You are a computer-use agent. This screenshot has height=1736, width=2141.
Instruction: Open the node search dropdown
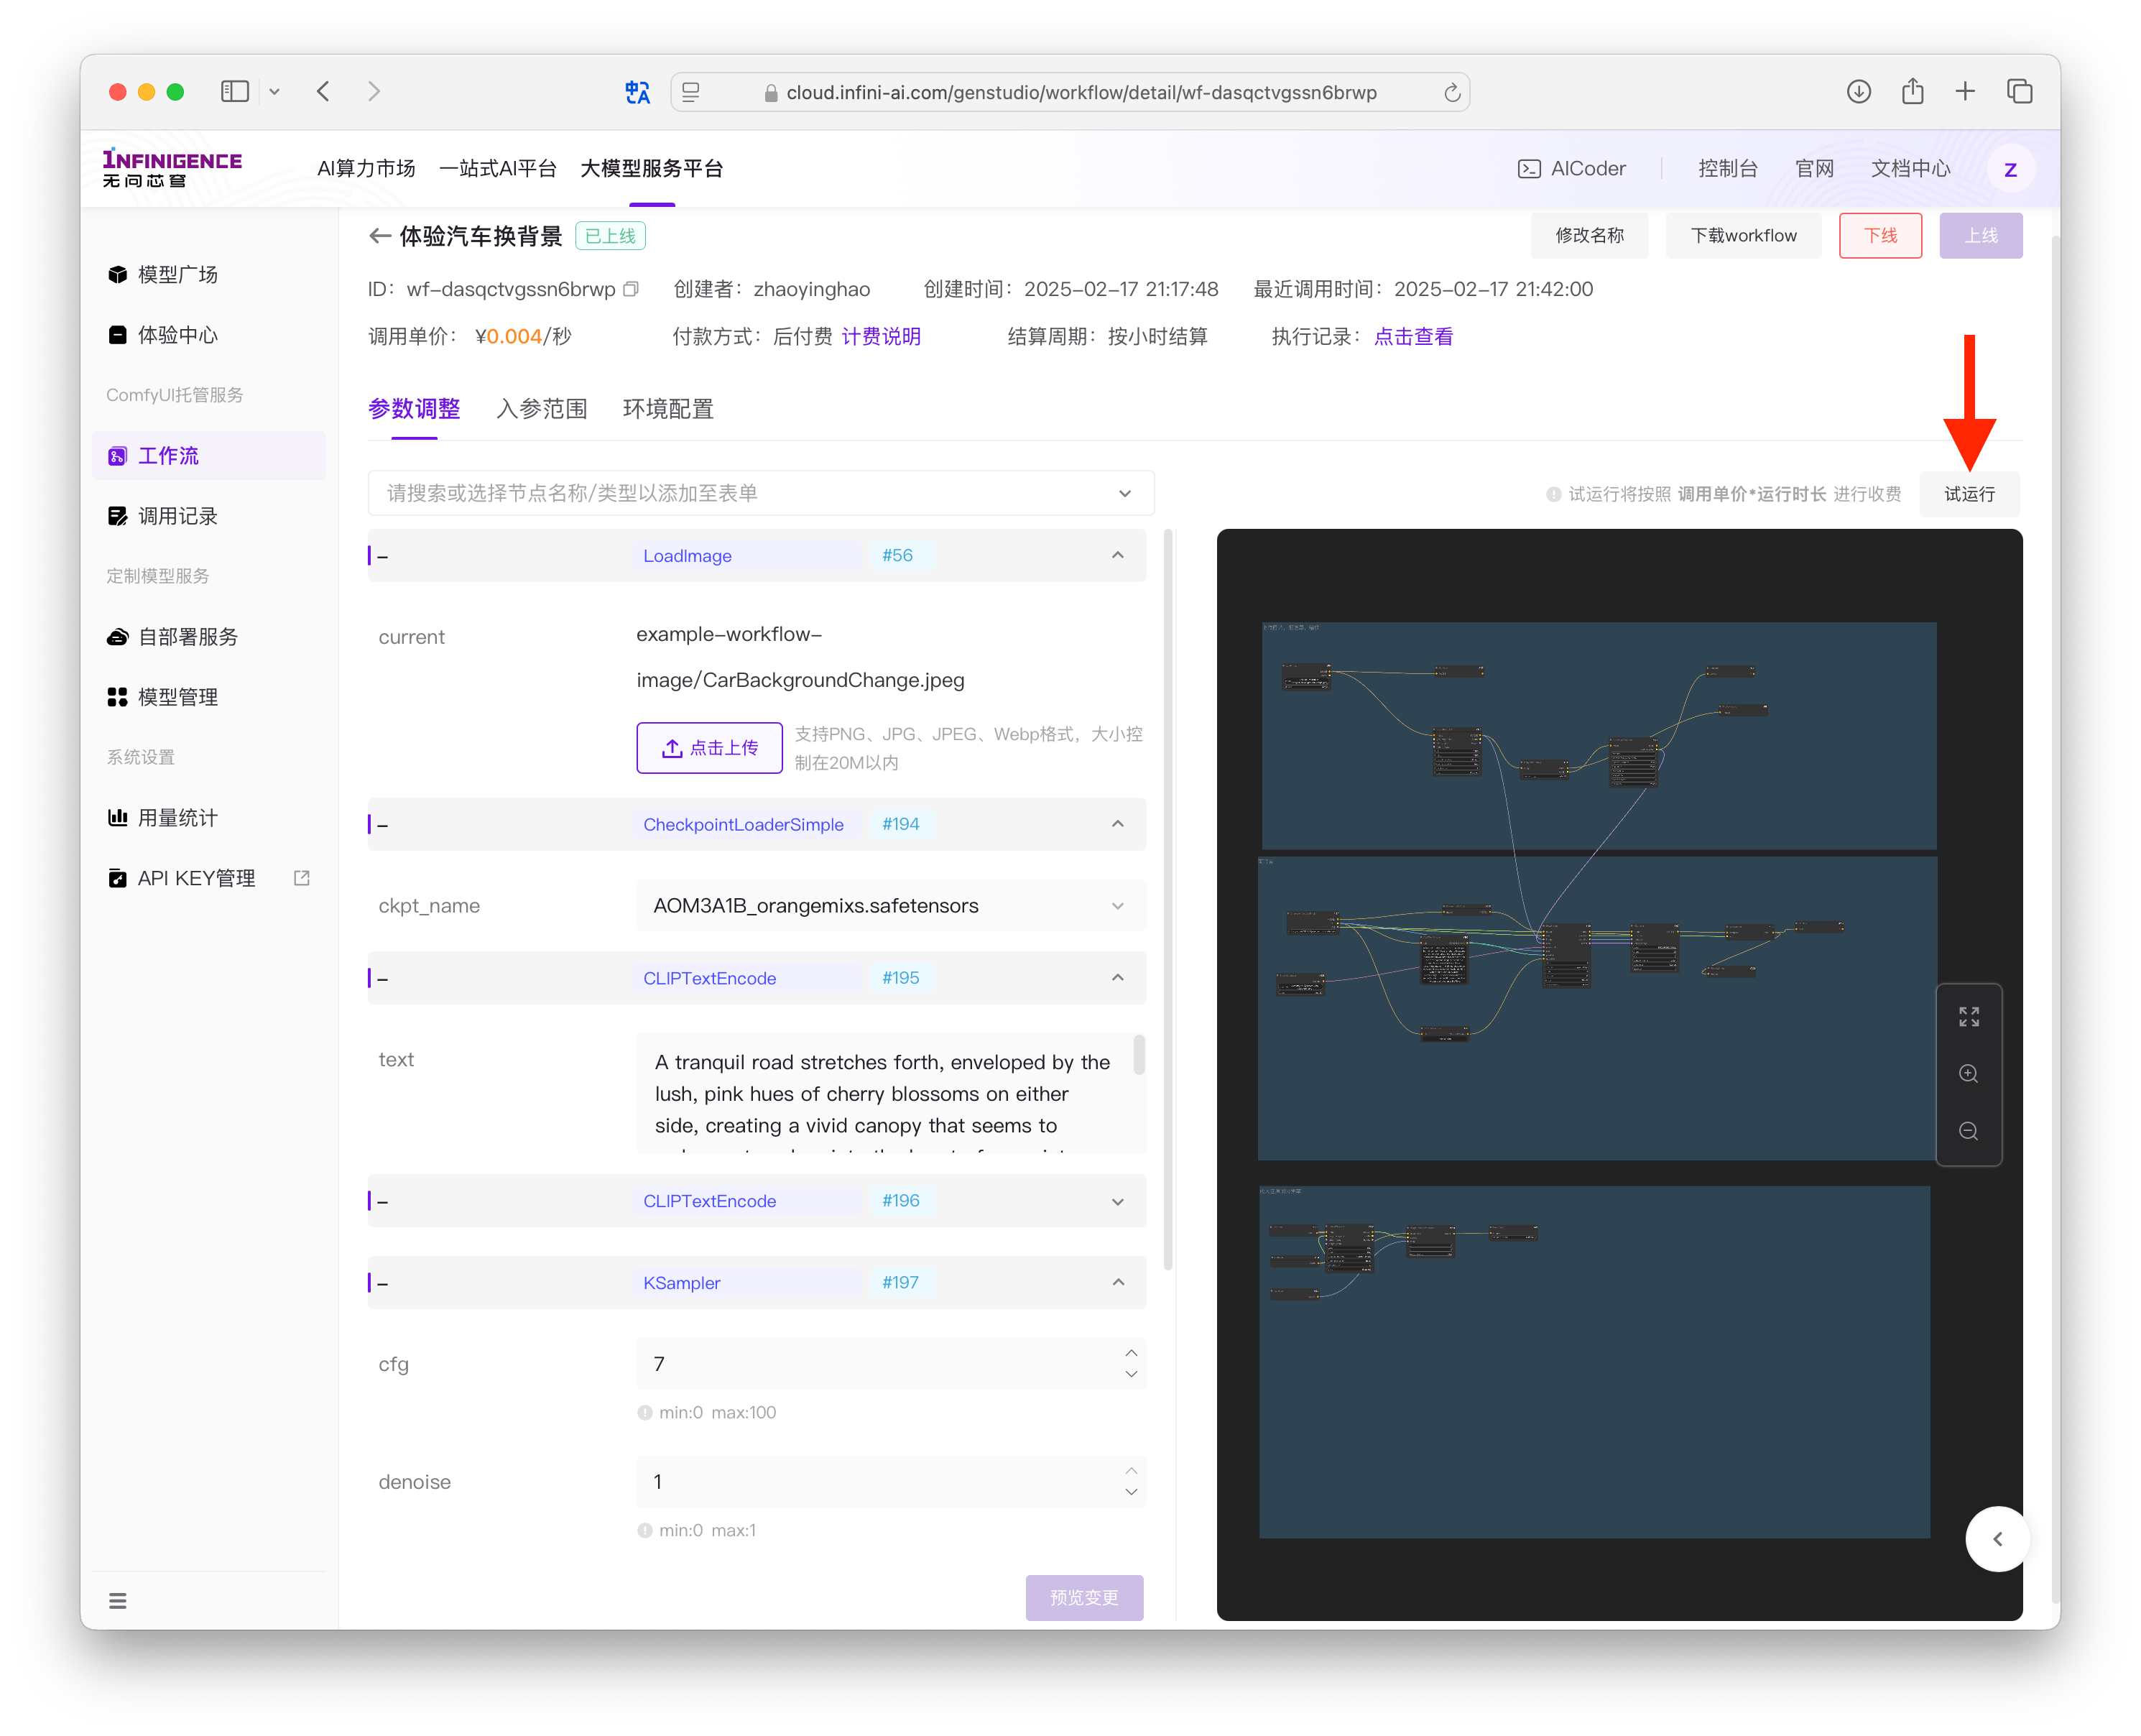(761, 493)
